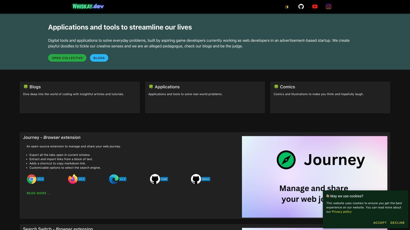Toggle the light/dark theme sun icon
Image resolution: width=410 pixels, height=230 pixels.
[287, 7]
